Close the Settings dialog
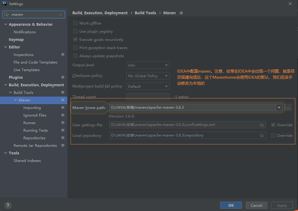The width and height of the screenshot is (298, 211). coord(290,4)
